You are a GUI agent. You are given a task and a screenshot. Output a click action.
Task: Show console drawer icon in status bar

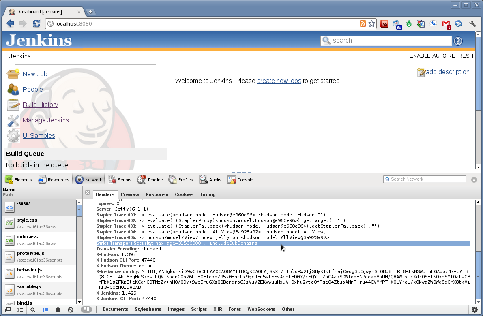pos(20,310)
